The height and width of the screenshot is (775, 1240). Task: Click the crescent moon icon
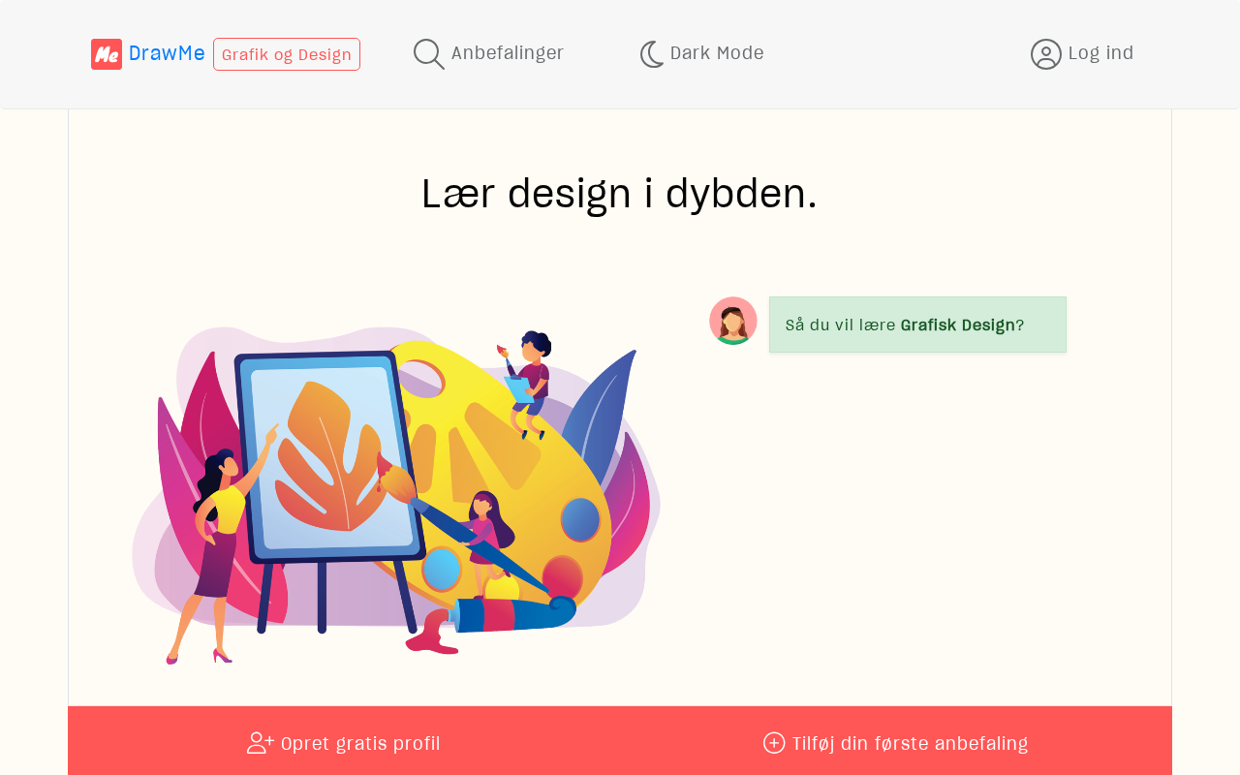point(652,54)
